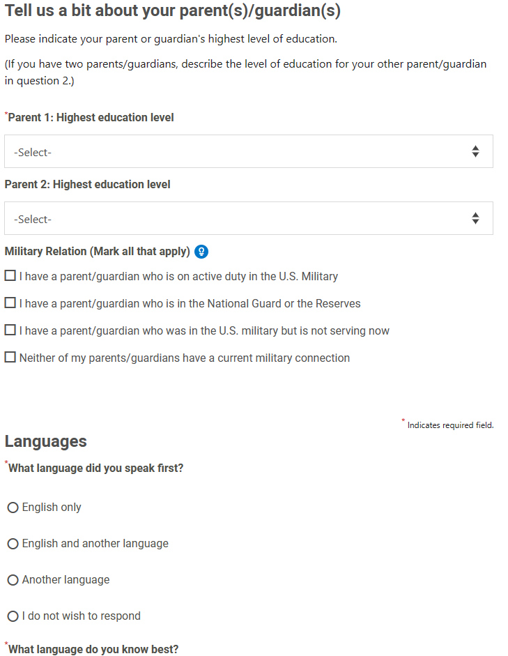Click the Military Relation help lightbulb icon
The width and height of the screenshot is (508, 656).
tap(201, 252)
